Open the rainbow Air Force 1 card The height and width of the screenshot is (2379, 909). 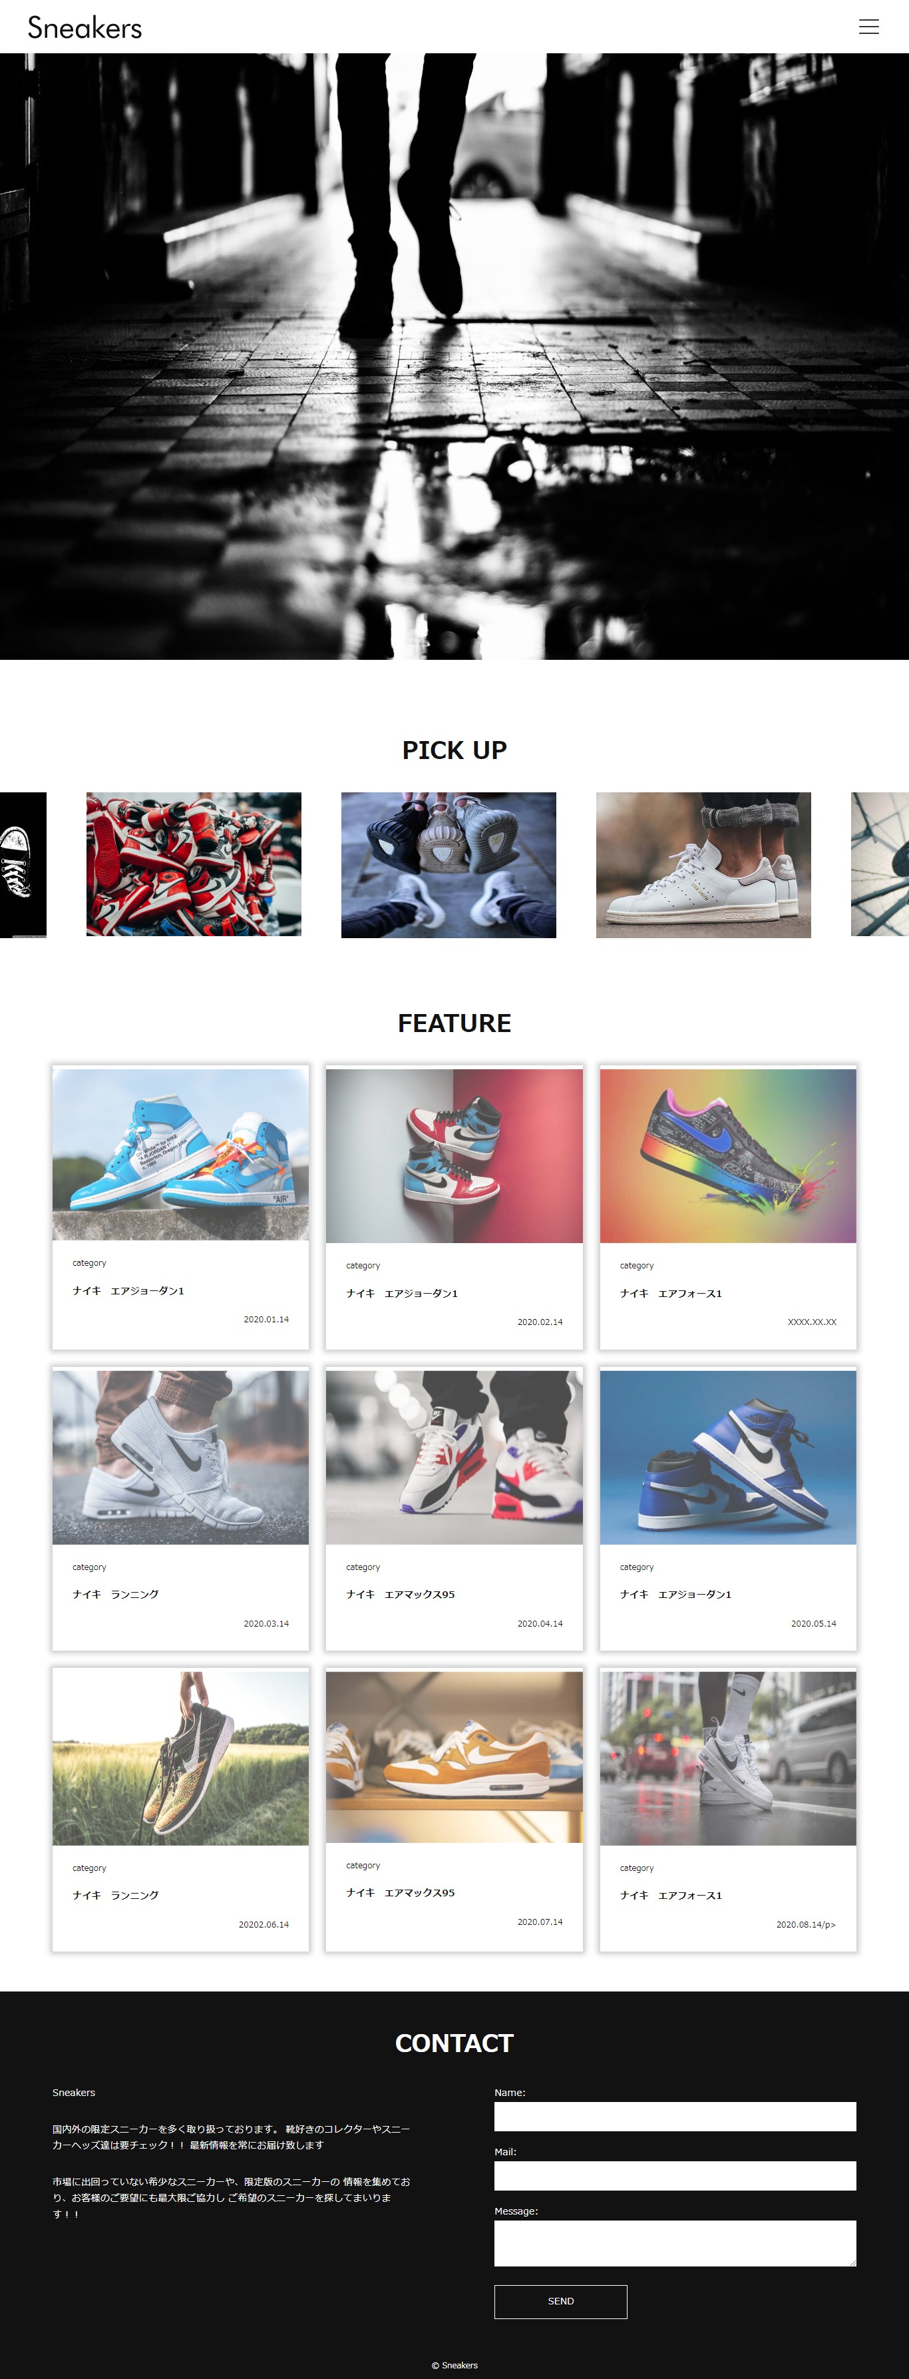[x=728, y=1206]
